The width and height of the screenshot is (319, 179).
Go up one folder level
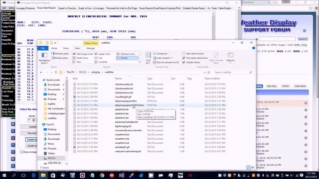pyautogui.click(x=56, y=72)
